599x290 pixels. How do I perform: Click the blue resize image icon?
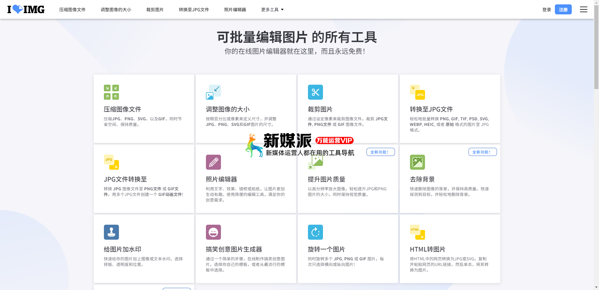pos(213,92)
